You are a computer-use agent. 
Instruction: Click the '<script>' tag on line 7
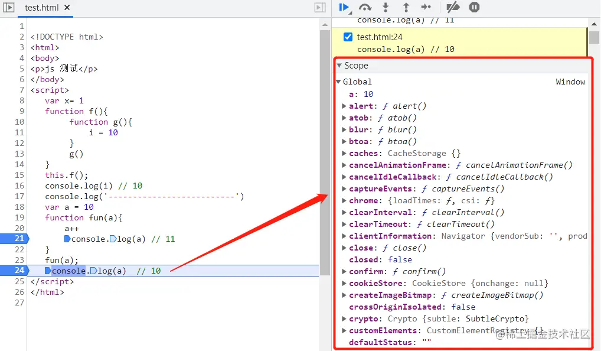click(50, 90)
